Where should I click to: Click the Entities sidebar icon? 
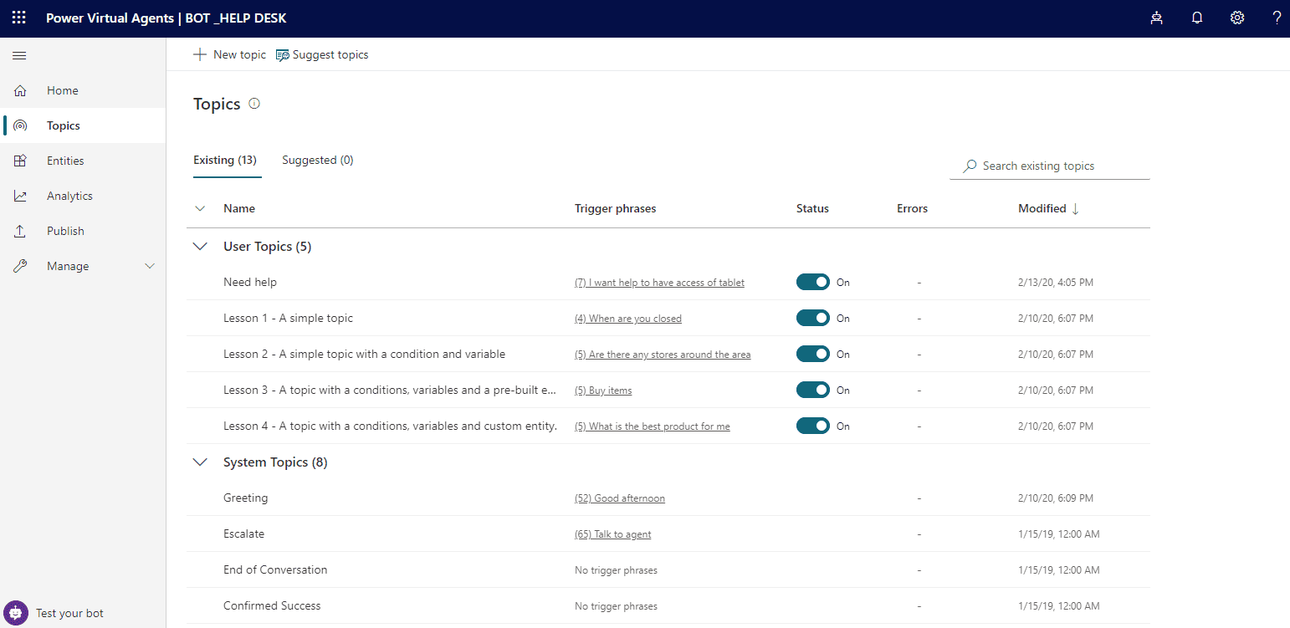click(20, 161)
